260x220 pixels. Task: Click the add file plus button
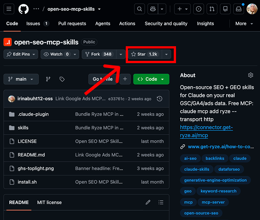(x=125, y=79)
